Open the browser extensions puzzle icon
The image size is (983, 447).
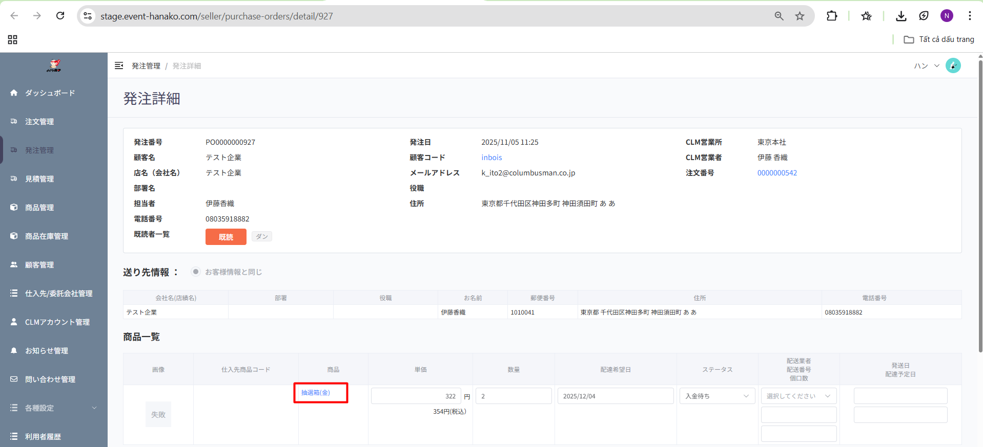tap(832, 16)
